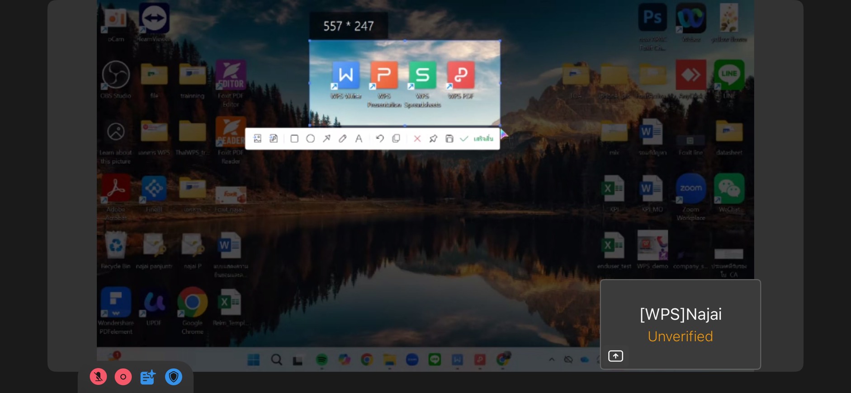Open the WPS Writer desktop shortcut

coord(346,76)
